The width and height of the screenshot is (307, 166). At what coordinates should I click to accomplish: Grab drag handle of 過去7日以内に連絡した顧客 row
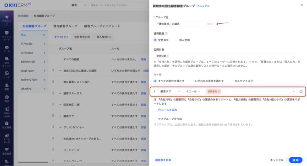tap(53, 70)
